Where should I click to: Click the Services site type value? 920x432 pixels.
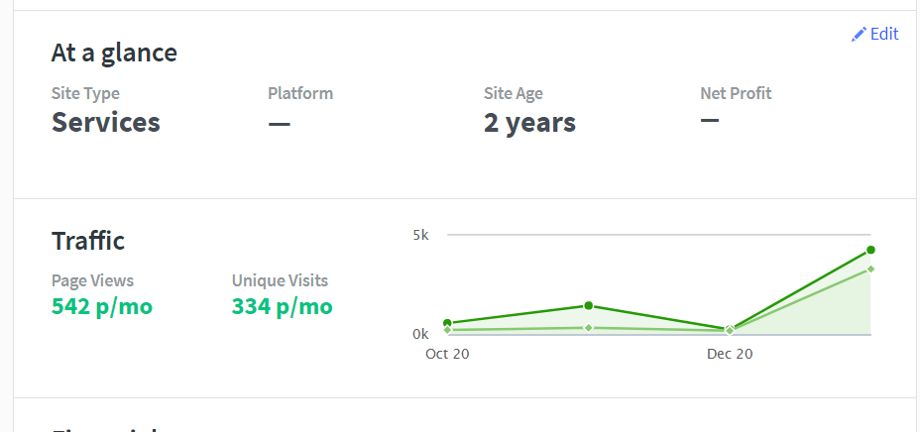(106, 122)
